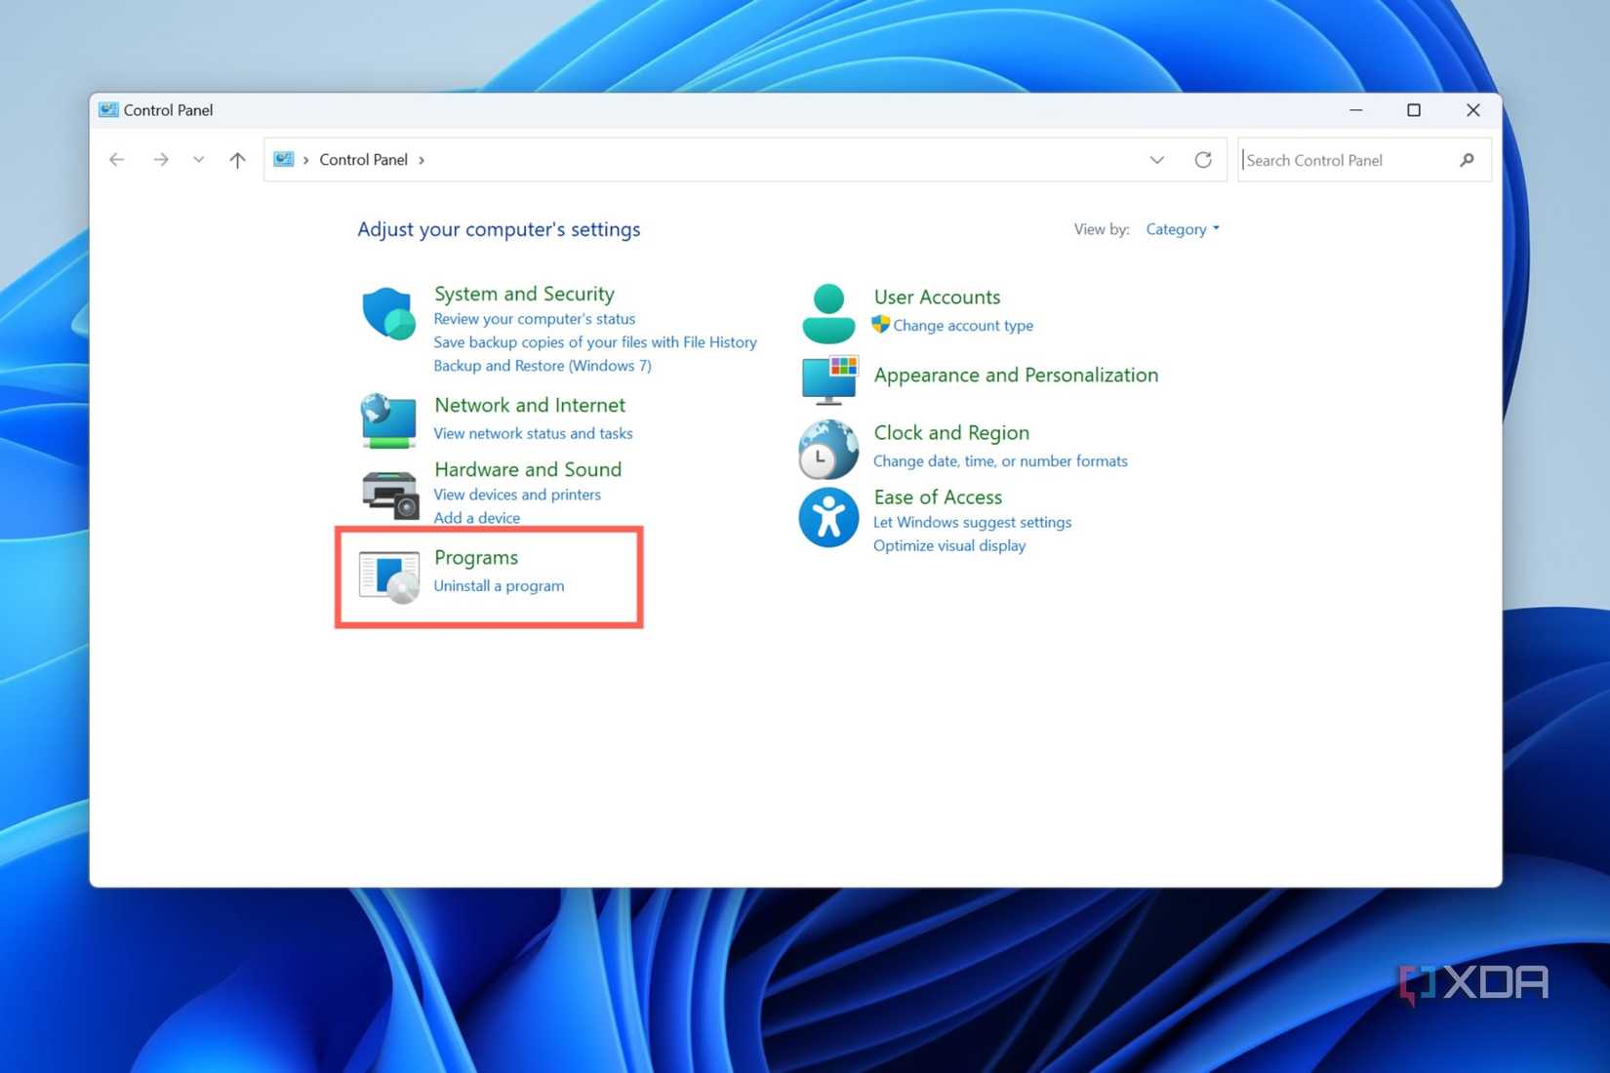
Task: Click the Change account type link
Action: point(963,325)
